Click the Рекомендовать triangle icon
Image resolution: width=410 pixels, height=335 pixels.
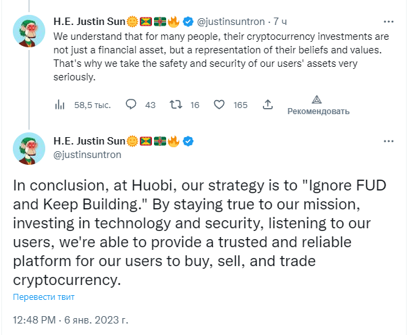click(x=317, y=100)
